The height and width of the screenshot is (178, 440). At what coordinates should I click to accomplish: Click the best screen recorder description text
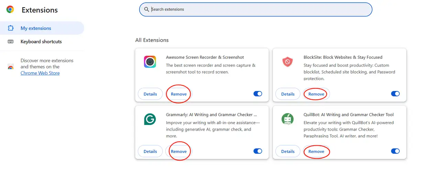211,69
